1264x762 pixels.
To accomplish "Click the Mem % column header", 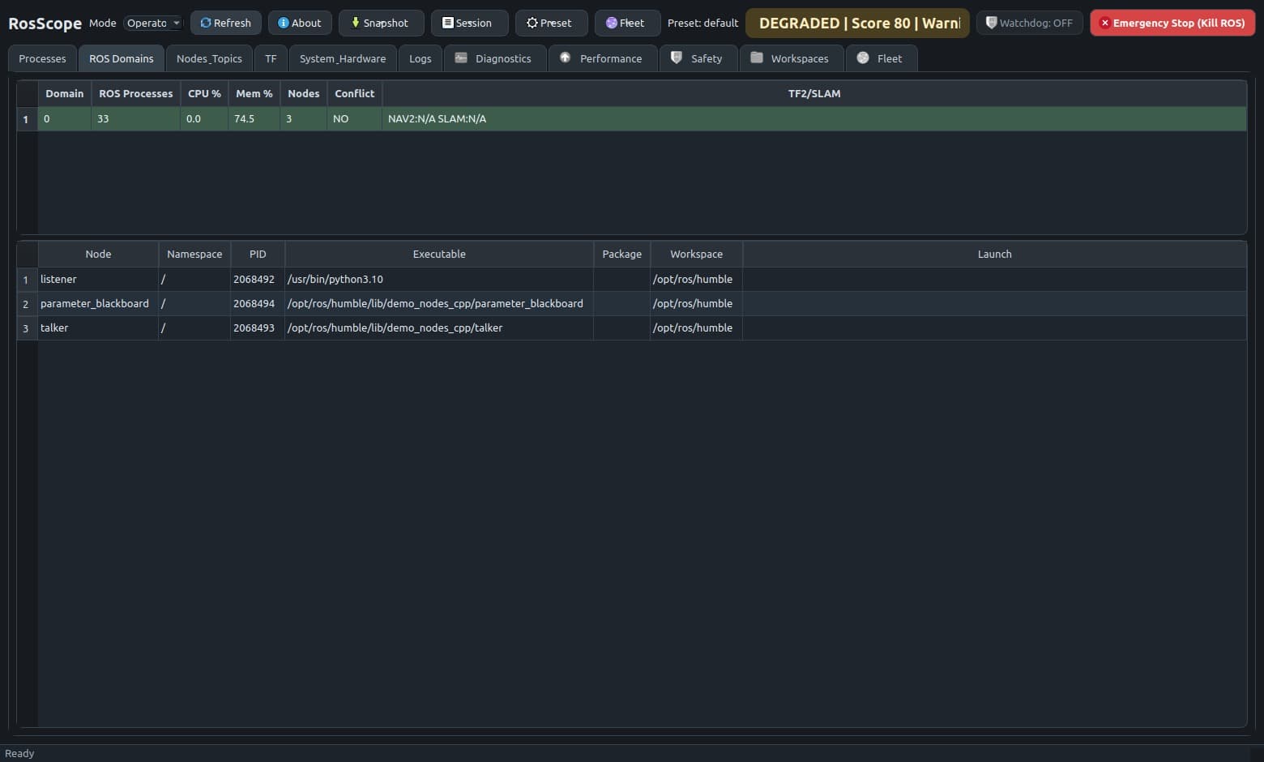I will click(x=254, y=94).
